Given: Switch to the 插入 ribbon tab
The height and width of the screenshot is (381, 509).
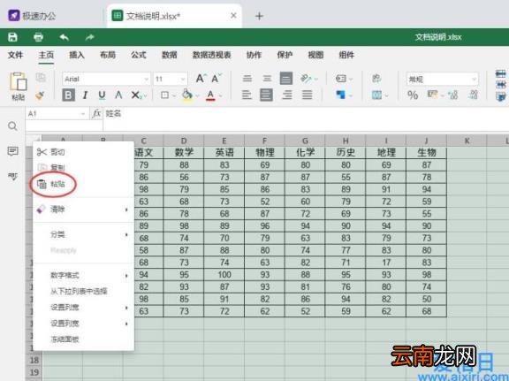Looking at the screenshot, I should (x=77, y=55).
